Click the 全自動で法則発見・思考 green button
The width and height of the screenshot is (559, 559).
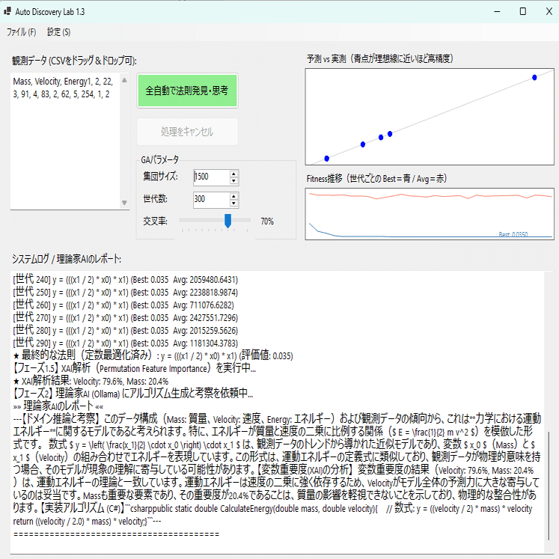(187, 91)
